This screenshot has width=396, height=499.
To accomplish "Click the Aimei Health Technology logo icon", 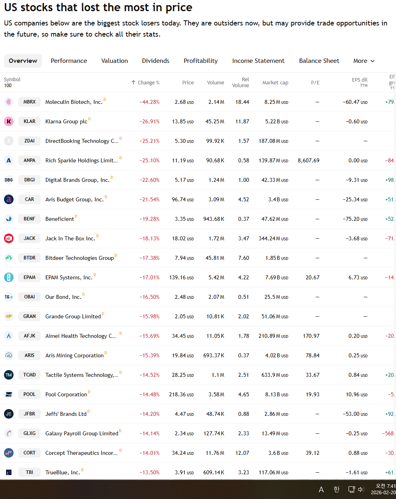I will (9, 336).
